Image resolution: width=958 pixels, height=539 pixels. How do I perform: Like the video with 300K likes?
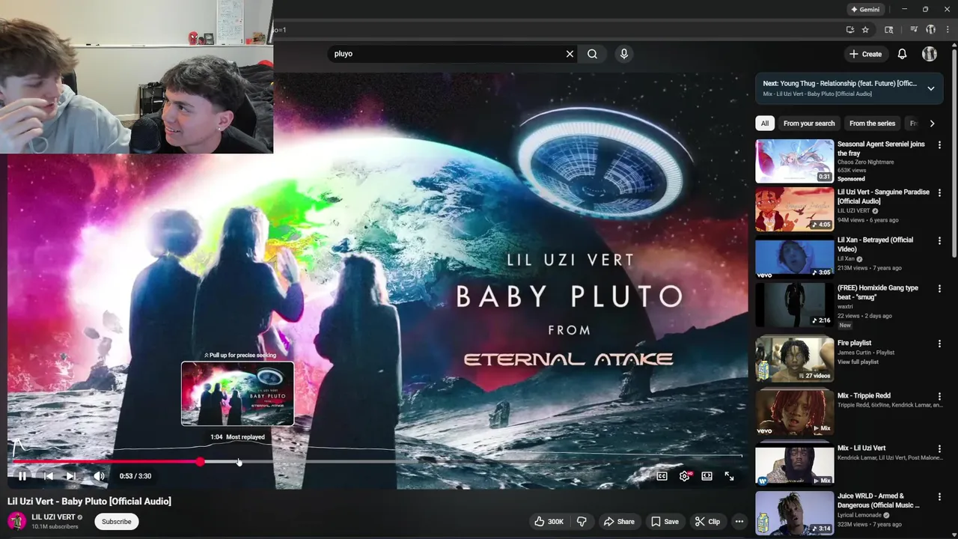pos(549,522)
